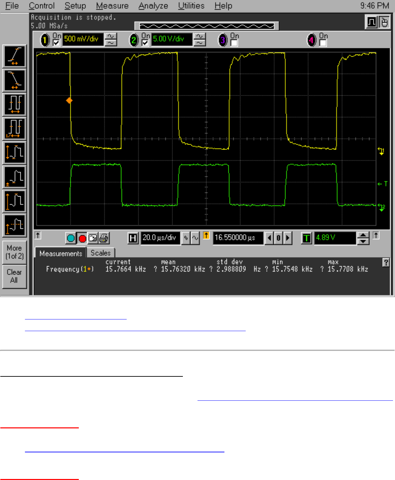Open the channel 4 setup button
395x480 pixels.
311,40
